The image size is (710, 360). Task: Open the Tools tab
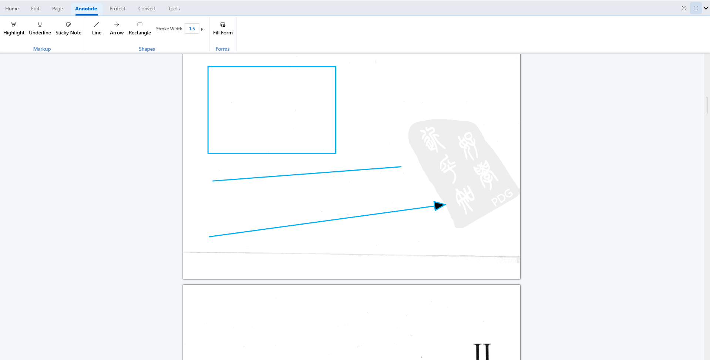tap(174, 9)
